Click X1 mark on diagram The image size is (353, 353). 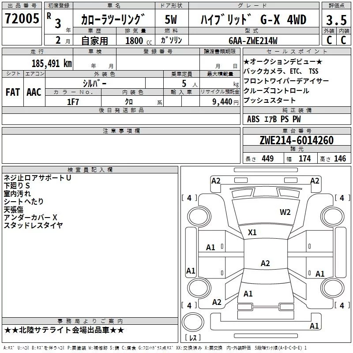(x=252, y=233)
